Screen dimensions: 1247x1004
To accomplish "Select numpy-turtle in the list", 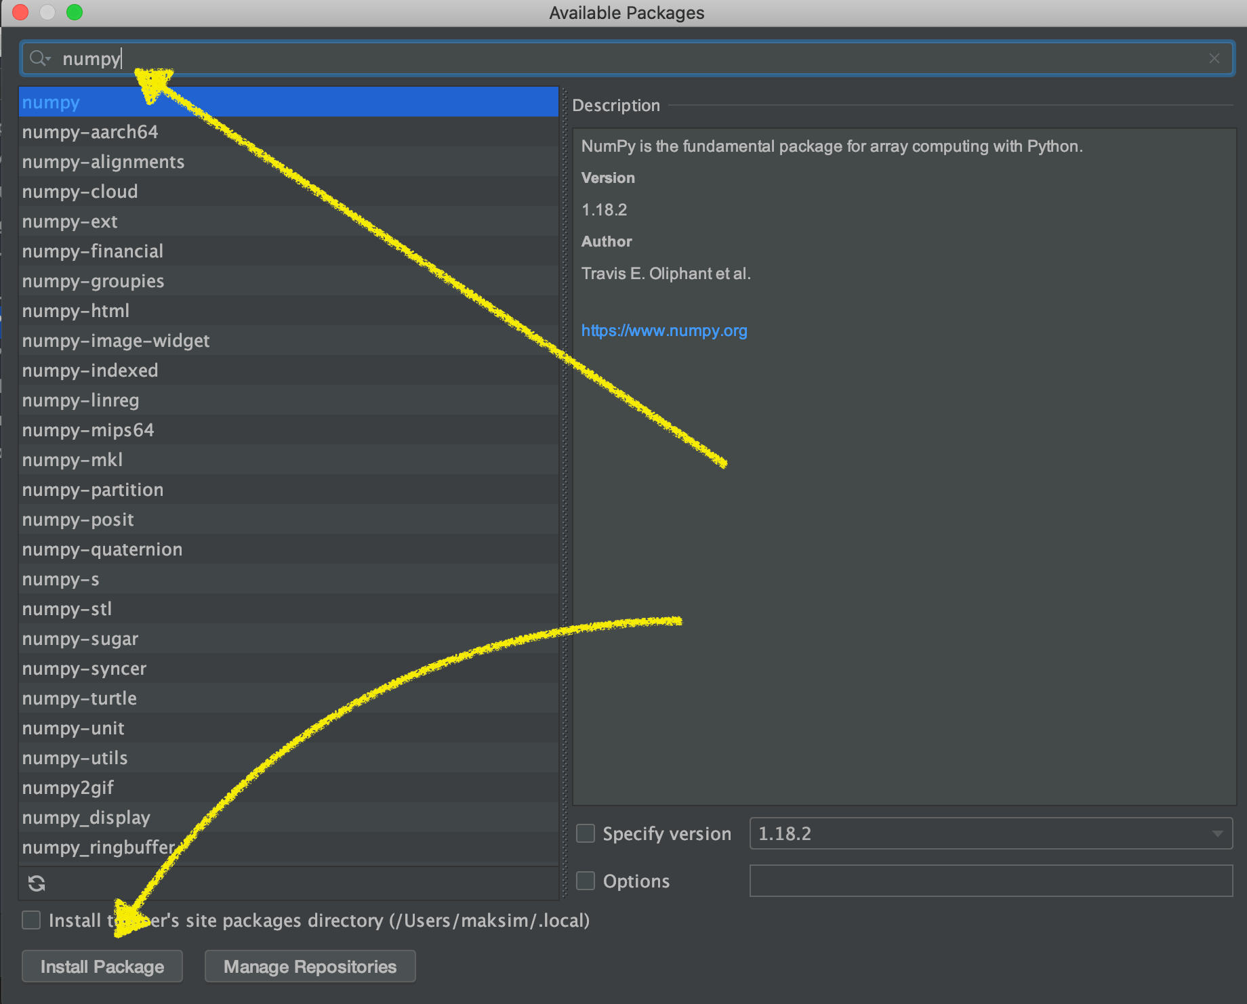I will coord(289,698).
